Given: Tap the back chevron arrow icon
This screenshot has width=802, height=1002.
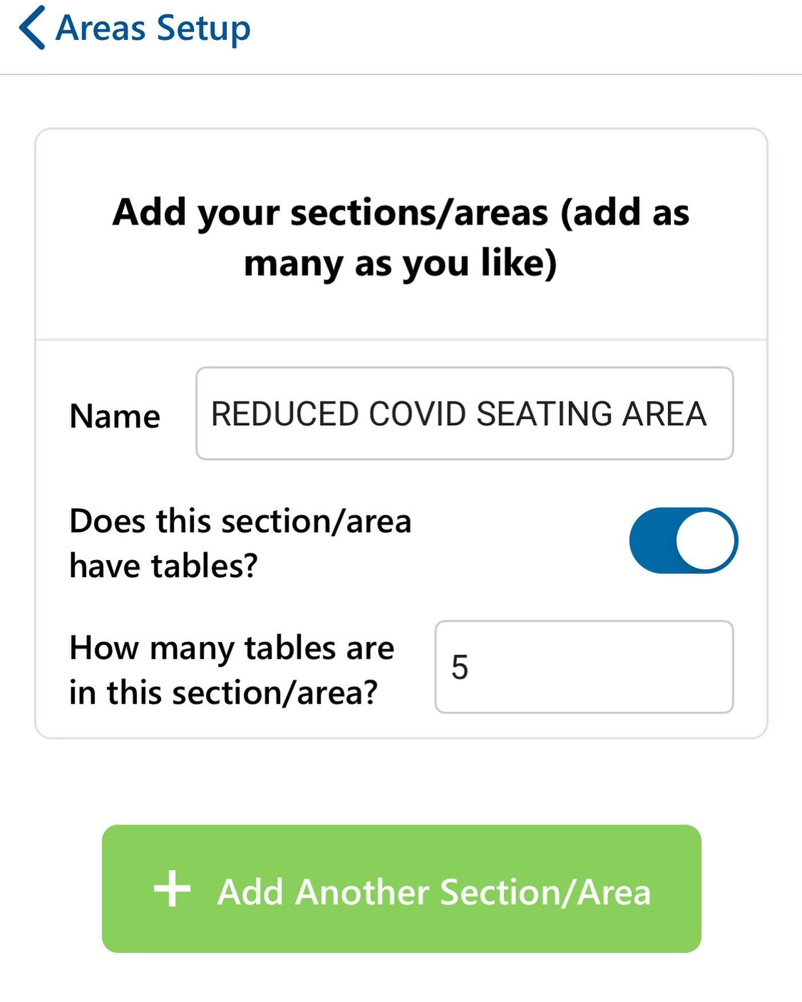Looking at the screenshot, I should point(32,28).
